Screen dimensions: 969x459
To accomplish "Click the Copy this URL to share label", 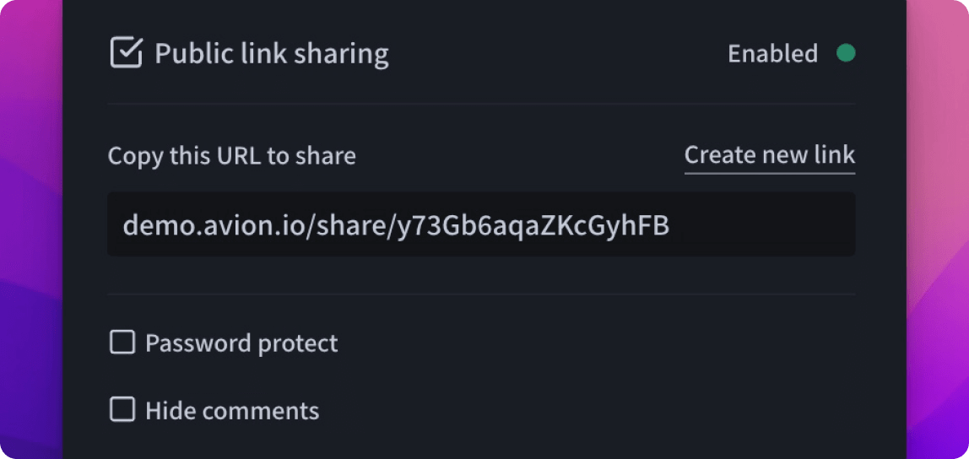I will tap(232, 156).
